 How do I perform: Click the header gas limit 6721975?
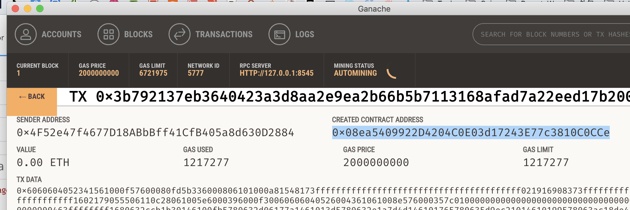pos(153,73)
